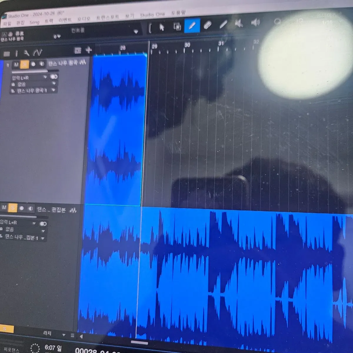This screenshot has height=353, width=353.
Task: Show automation with the curve icon
Action: click(x=38, y=53)
